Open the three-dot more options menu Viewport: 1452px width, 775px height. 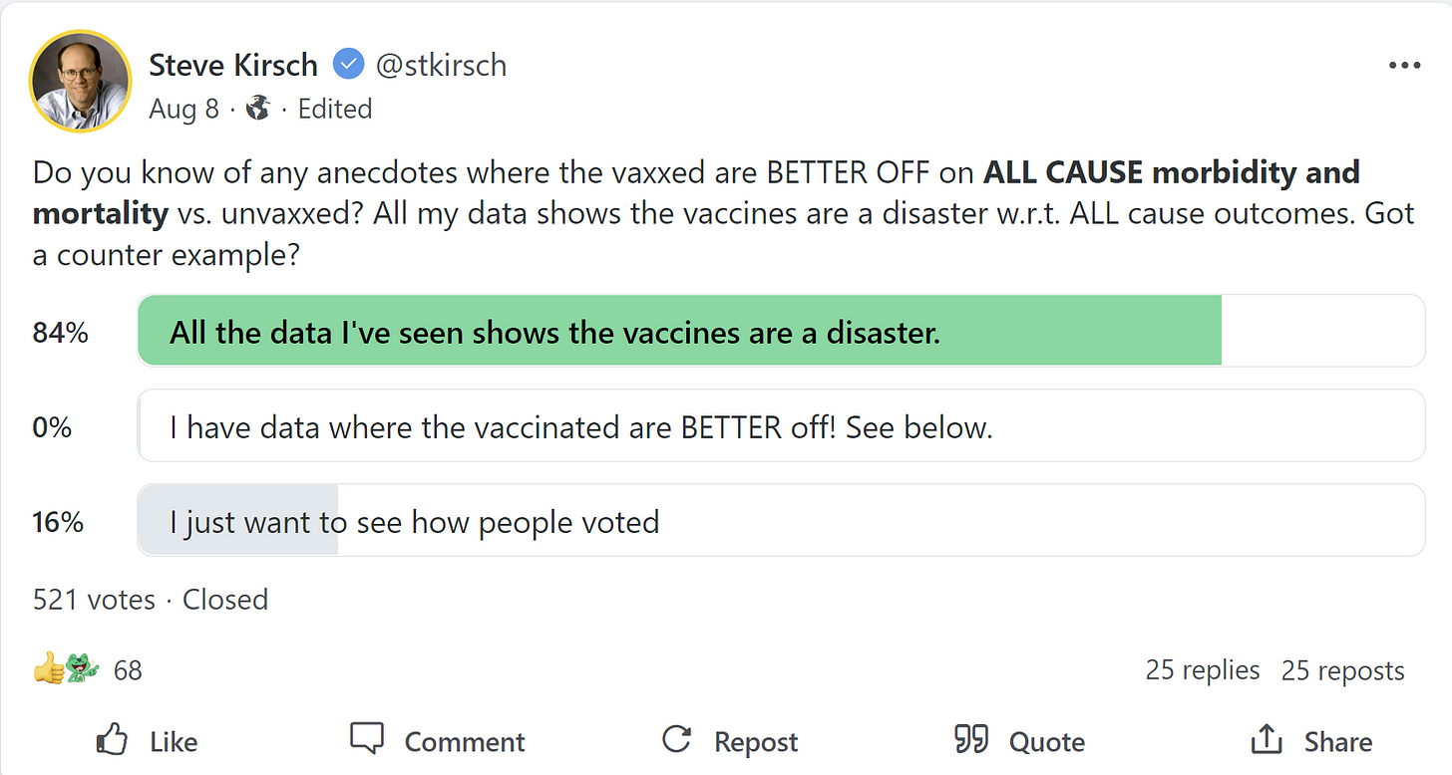coord(1403,66)
